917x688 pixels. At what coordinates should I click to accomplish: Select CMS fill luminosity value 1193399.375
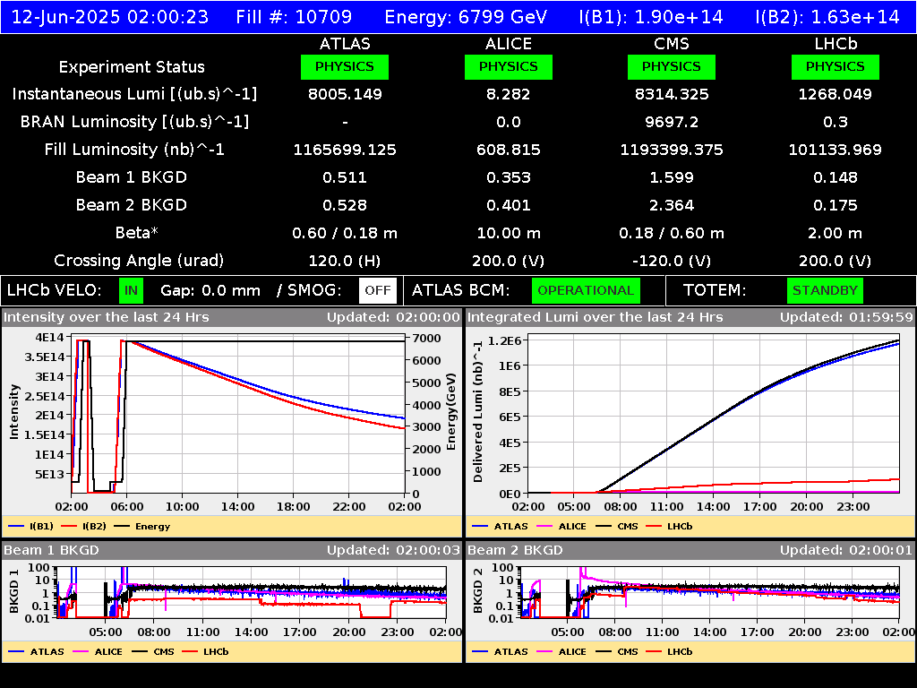(x=672, y=150)
